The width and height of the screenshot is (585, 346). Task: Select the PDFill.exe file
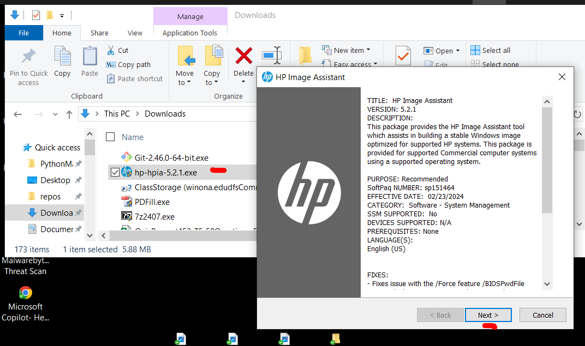click(152, 202)
